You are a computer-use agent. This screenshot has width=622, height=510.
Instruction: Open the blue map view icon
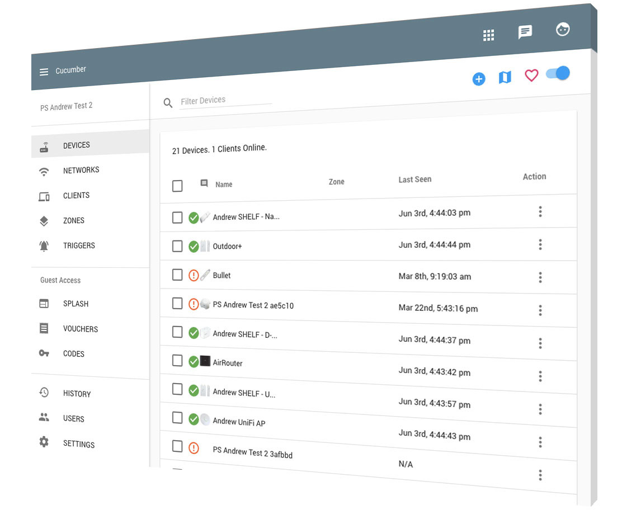pyautogui.click(x=505, y=77)
